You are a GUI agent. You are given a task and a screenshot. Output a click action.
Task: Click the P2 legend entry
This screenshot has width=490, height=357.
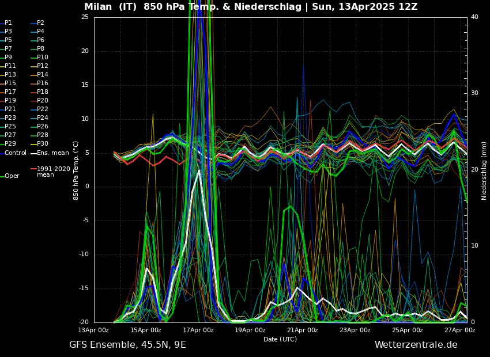click(40, 23)
